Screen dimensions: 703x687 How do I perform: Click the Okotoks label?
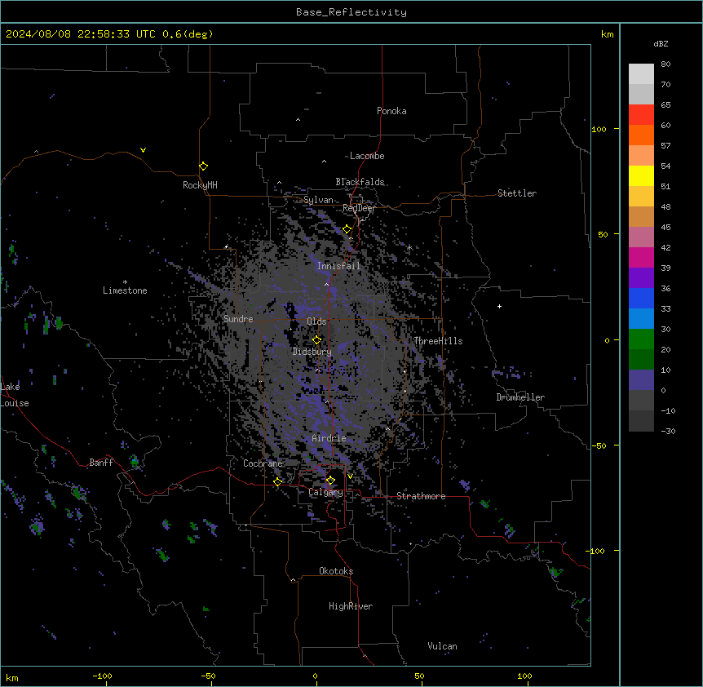tap(336, 571)
